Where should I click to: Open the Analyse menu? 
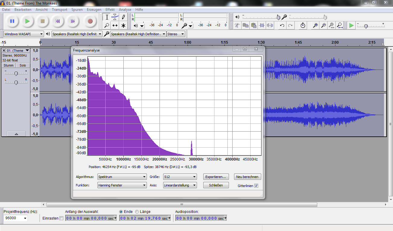tap(125, 10)
